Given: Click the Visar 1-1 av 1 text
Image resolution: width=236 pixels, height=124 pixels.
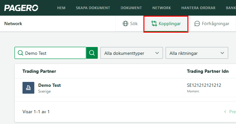Looking at the screenshot, I should (x=36, y=112).
